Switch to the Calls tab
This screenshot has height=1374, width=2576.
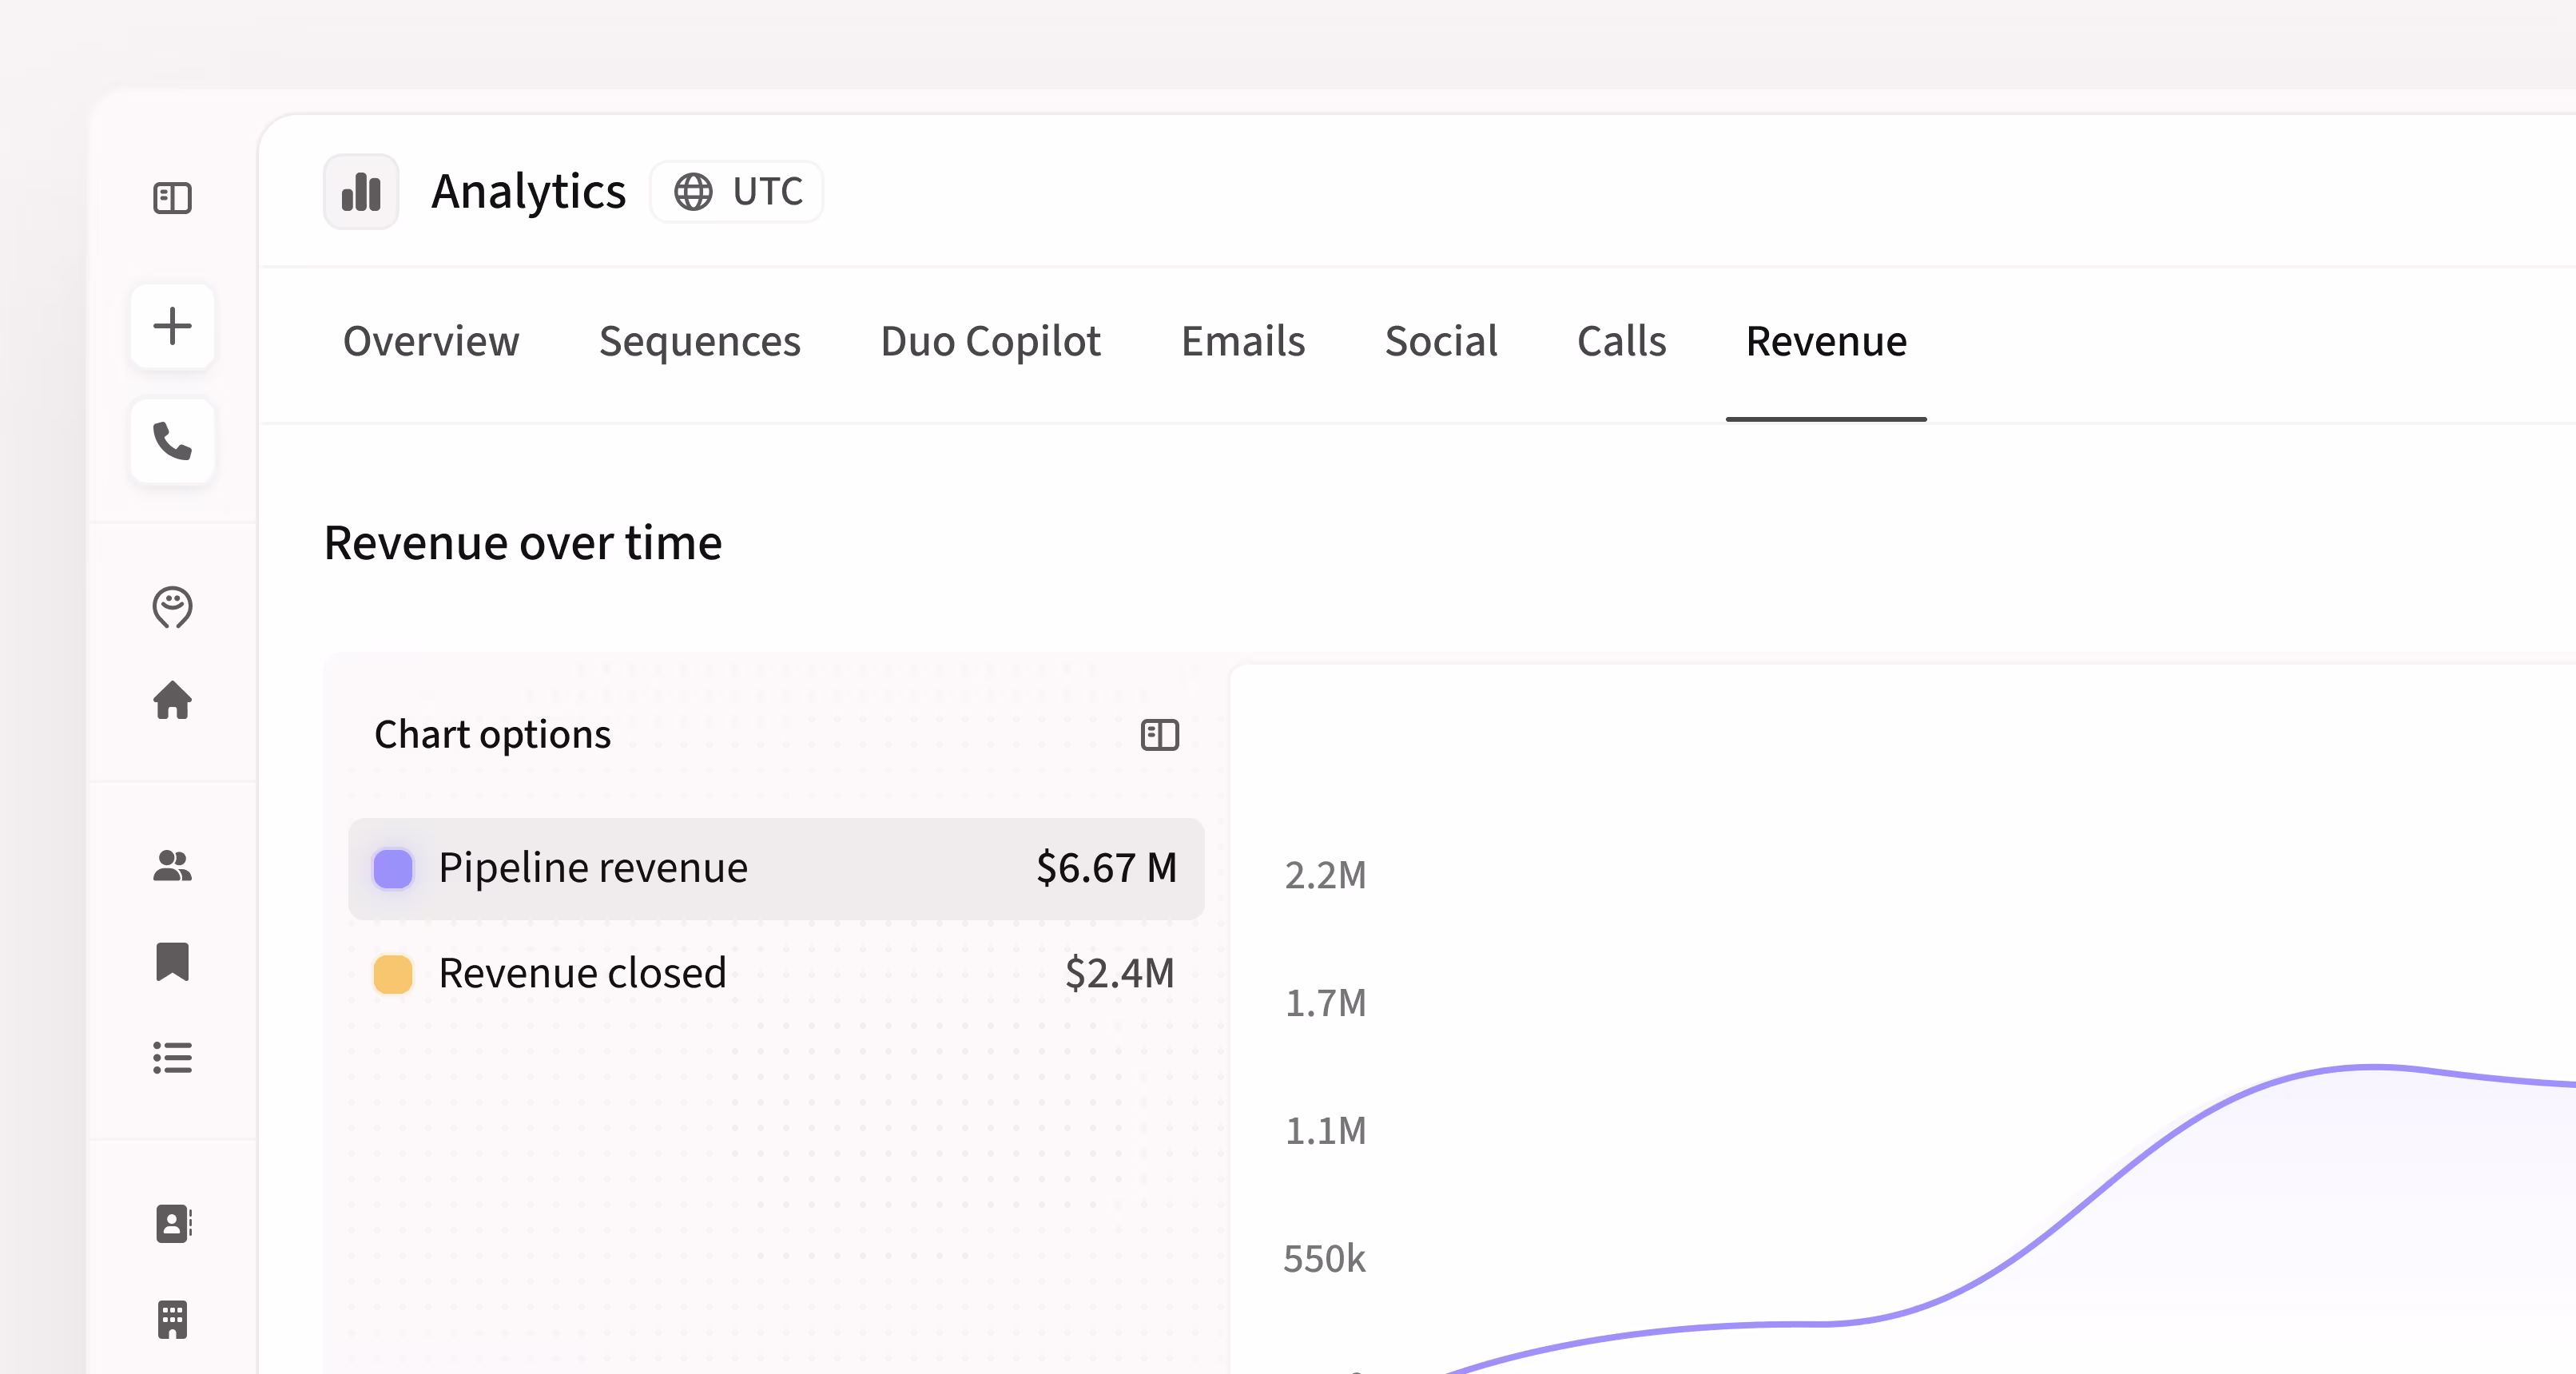tap(1621, 341)
